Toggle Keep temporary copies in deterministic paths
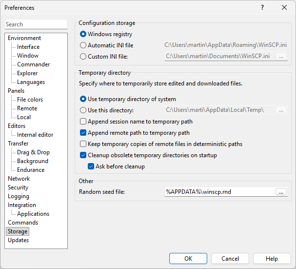 pyautogui.click(x=83, y=144)
